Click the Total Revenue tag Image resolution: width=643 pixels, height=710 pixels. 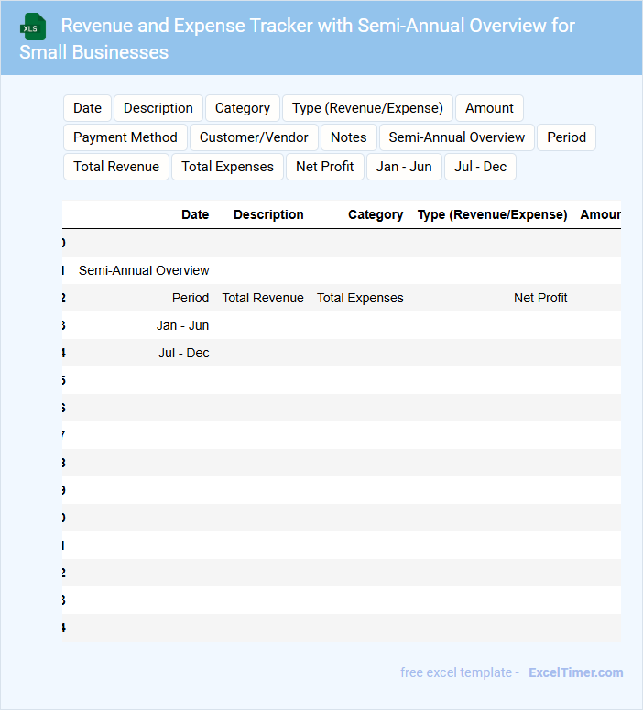coord(116,167)
